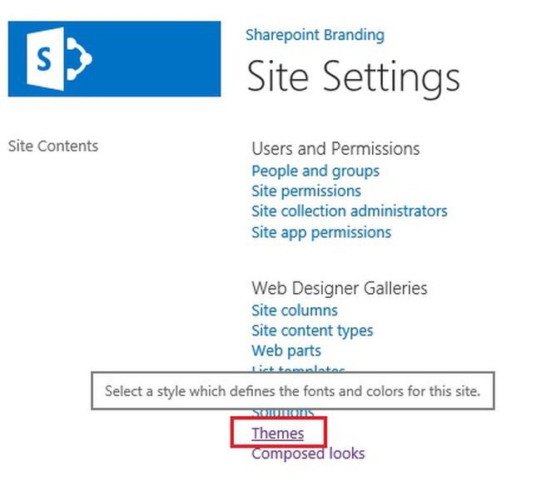Go to Site permissions
This screenshot has width=541, height=481.
[x=306, y=191]
